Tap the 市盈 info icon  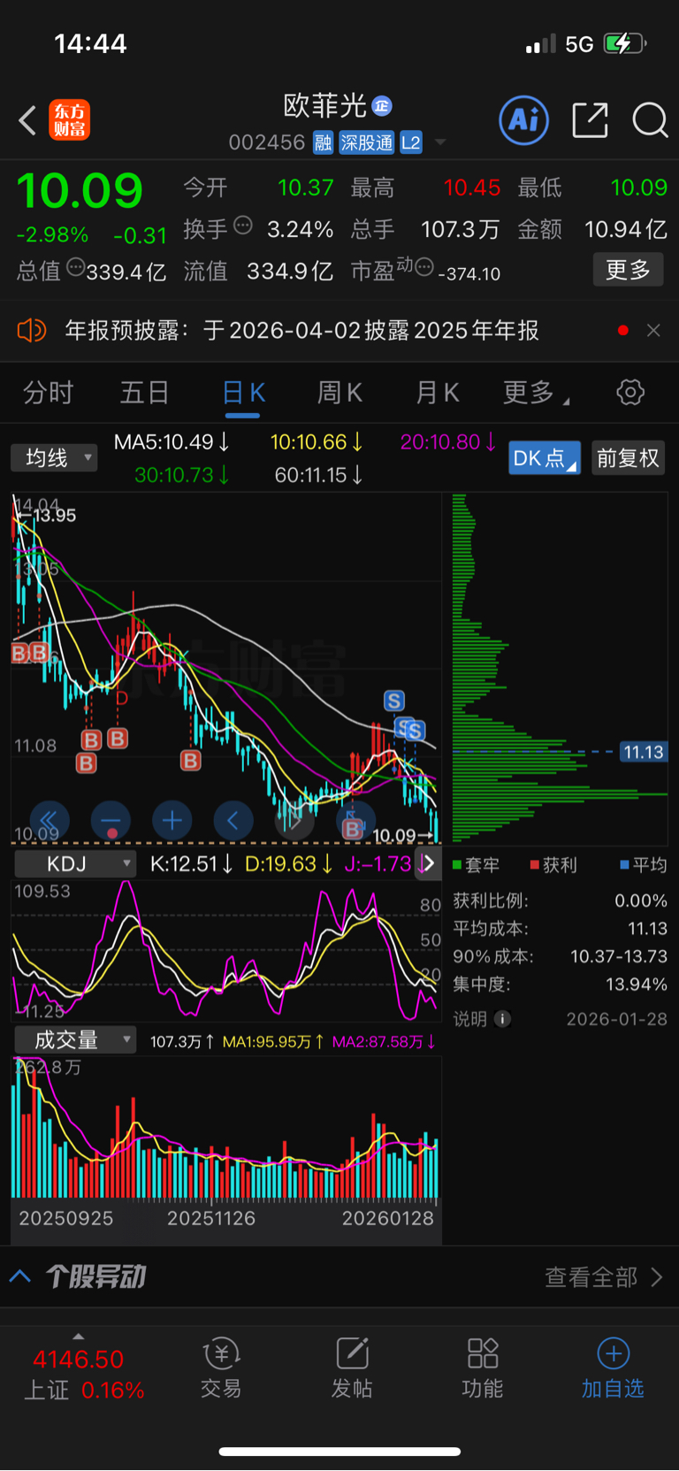(x=424, y=266)
